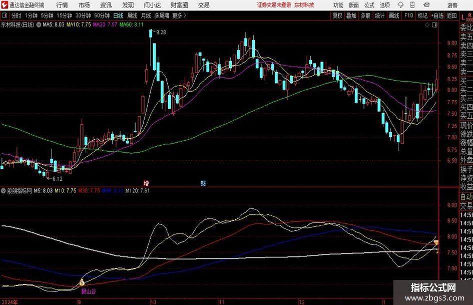
Task: Toggle the side panel icon near the diamond
Action: (434, 25)
